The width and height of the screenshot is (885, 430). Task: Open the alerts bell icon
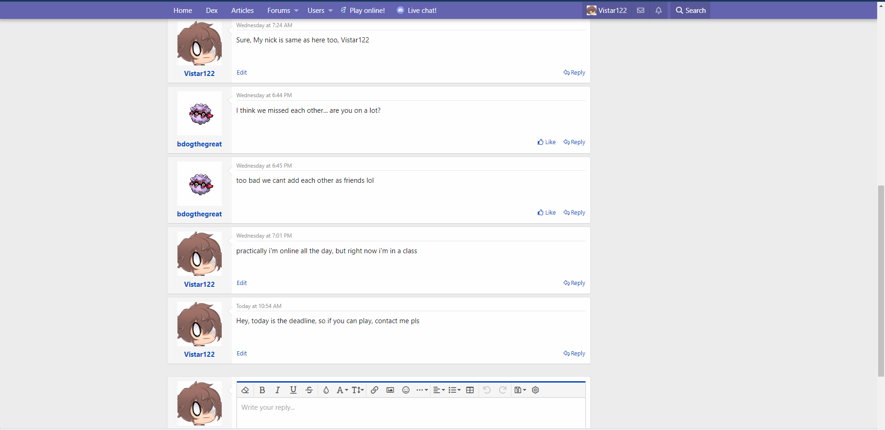pos(658,10)
